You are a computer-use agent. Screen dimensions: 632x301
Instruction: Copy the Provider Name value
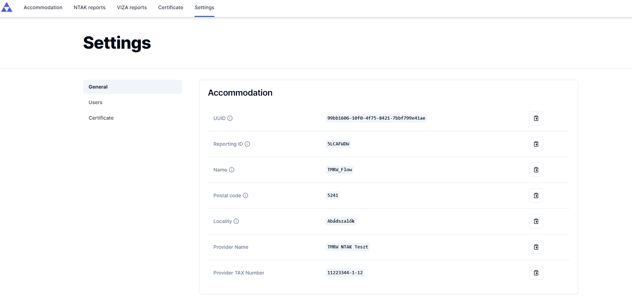point(536,247)
